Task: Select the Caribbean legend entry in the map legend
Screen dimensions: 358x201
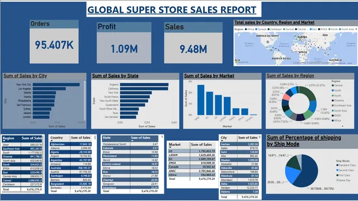Action: (275, 29)
